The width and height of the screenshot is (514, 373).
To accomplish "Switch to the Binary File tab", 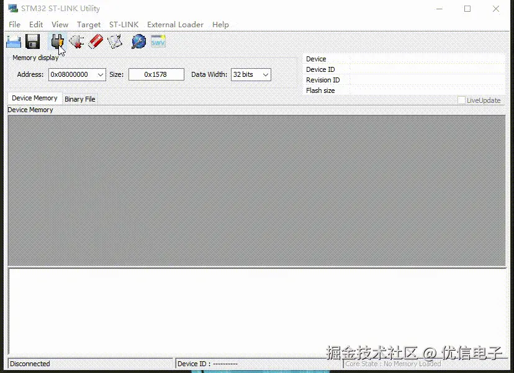I will (79, 99).
